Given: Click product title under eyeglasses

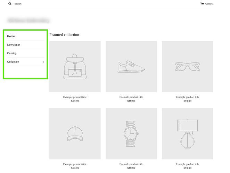Looking at the screenshot, I should tap(188, 97).
